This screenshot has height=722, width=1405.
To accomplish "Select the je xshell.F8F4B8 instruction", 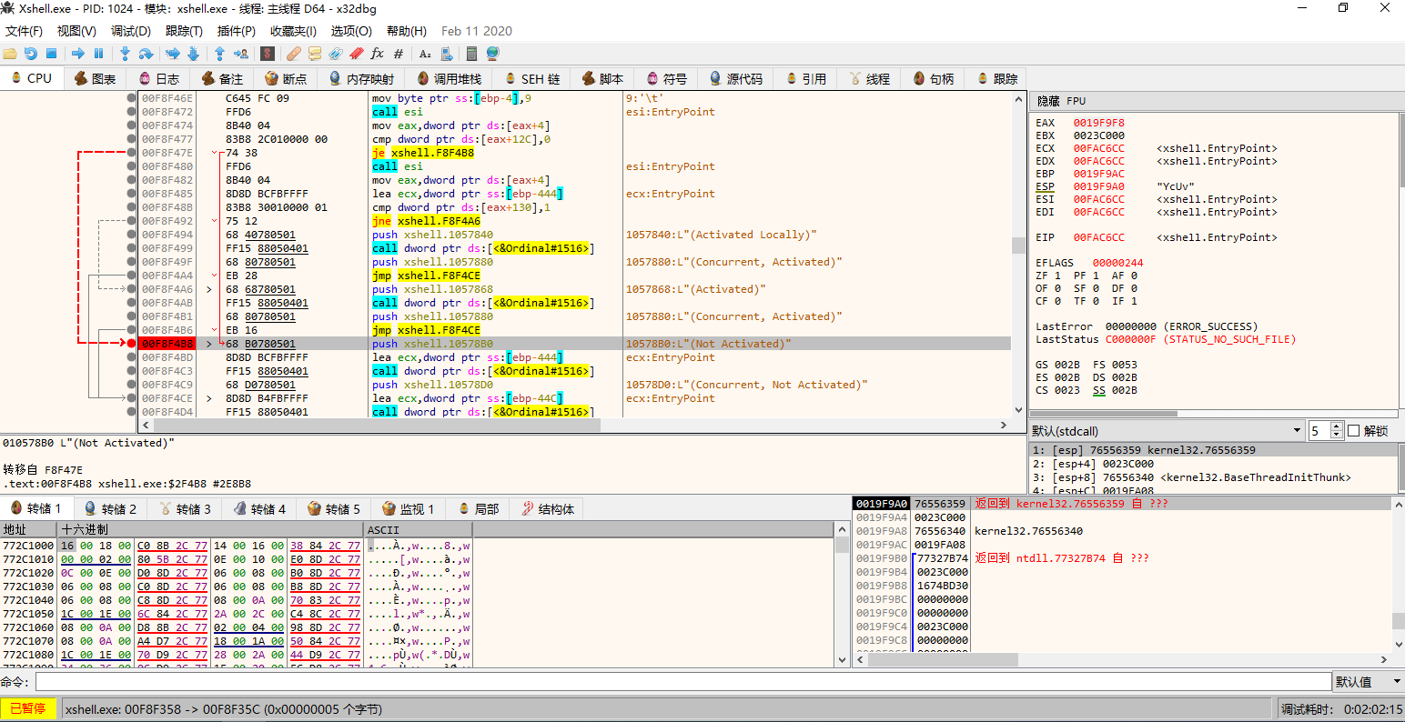I will pyautogui.click(x=423, y=153).
